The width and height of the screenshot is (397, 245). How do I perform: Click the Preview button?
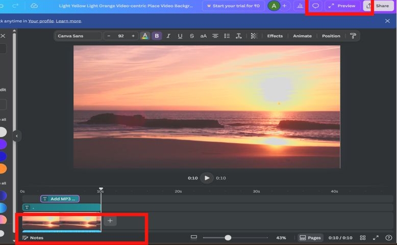pos(343,6)
